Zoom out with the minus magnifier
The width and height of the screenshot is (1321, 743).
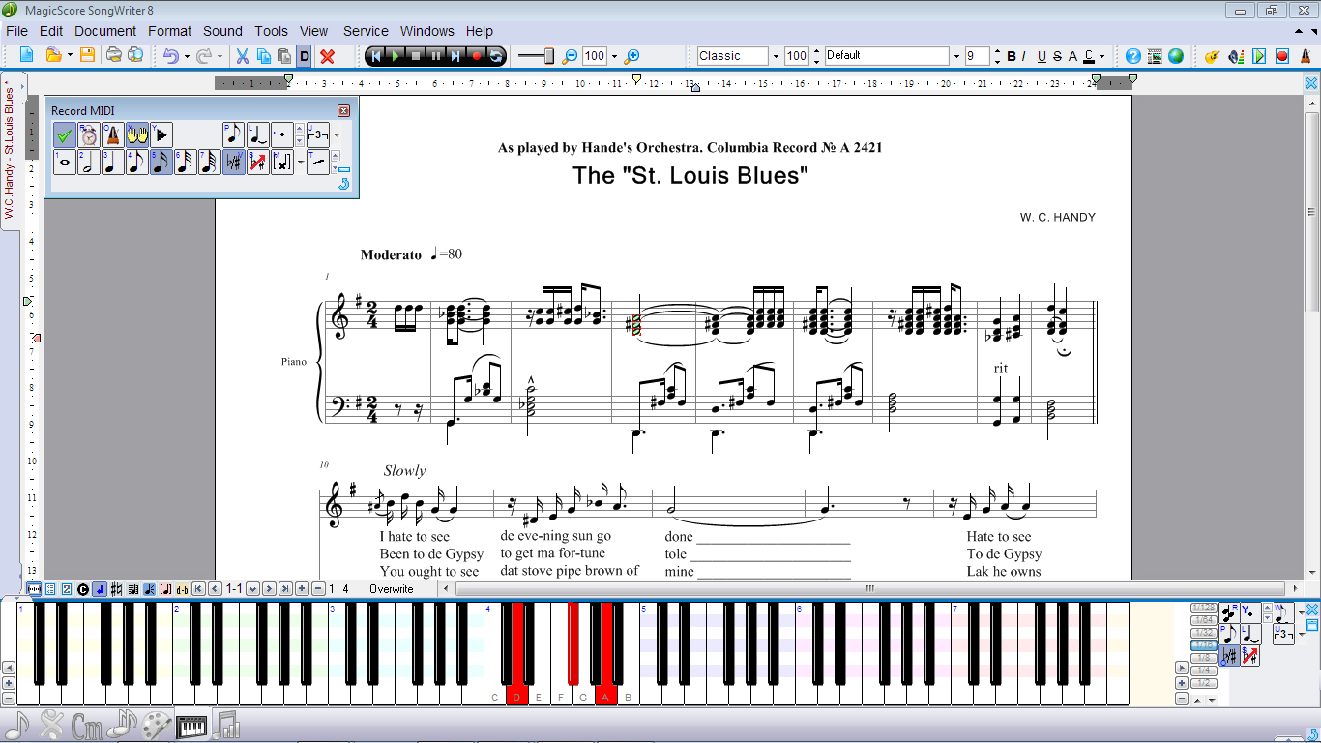570,56
